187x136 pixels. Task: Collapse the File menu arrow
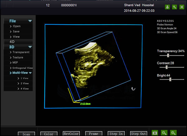coord(30,21)
